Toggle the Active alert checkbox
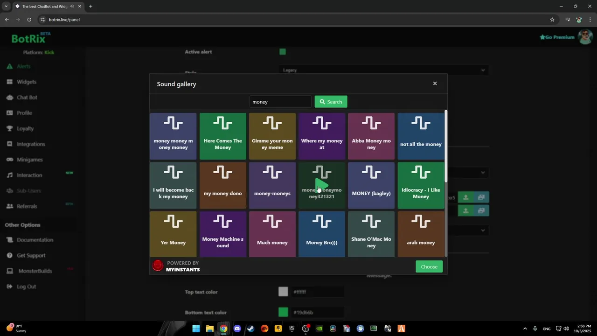The width and height of the screenshot is (597, 336). pyautogui.click(x=283, y=52)
